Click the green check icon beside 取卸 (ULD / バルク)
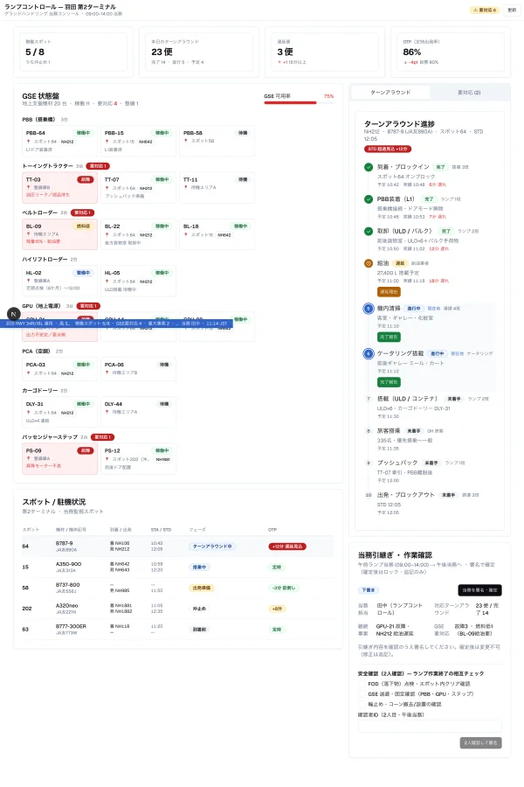 click(368, 232)
